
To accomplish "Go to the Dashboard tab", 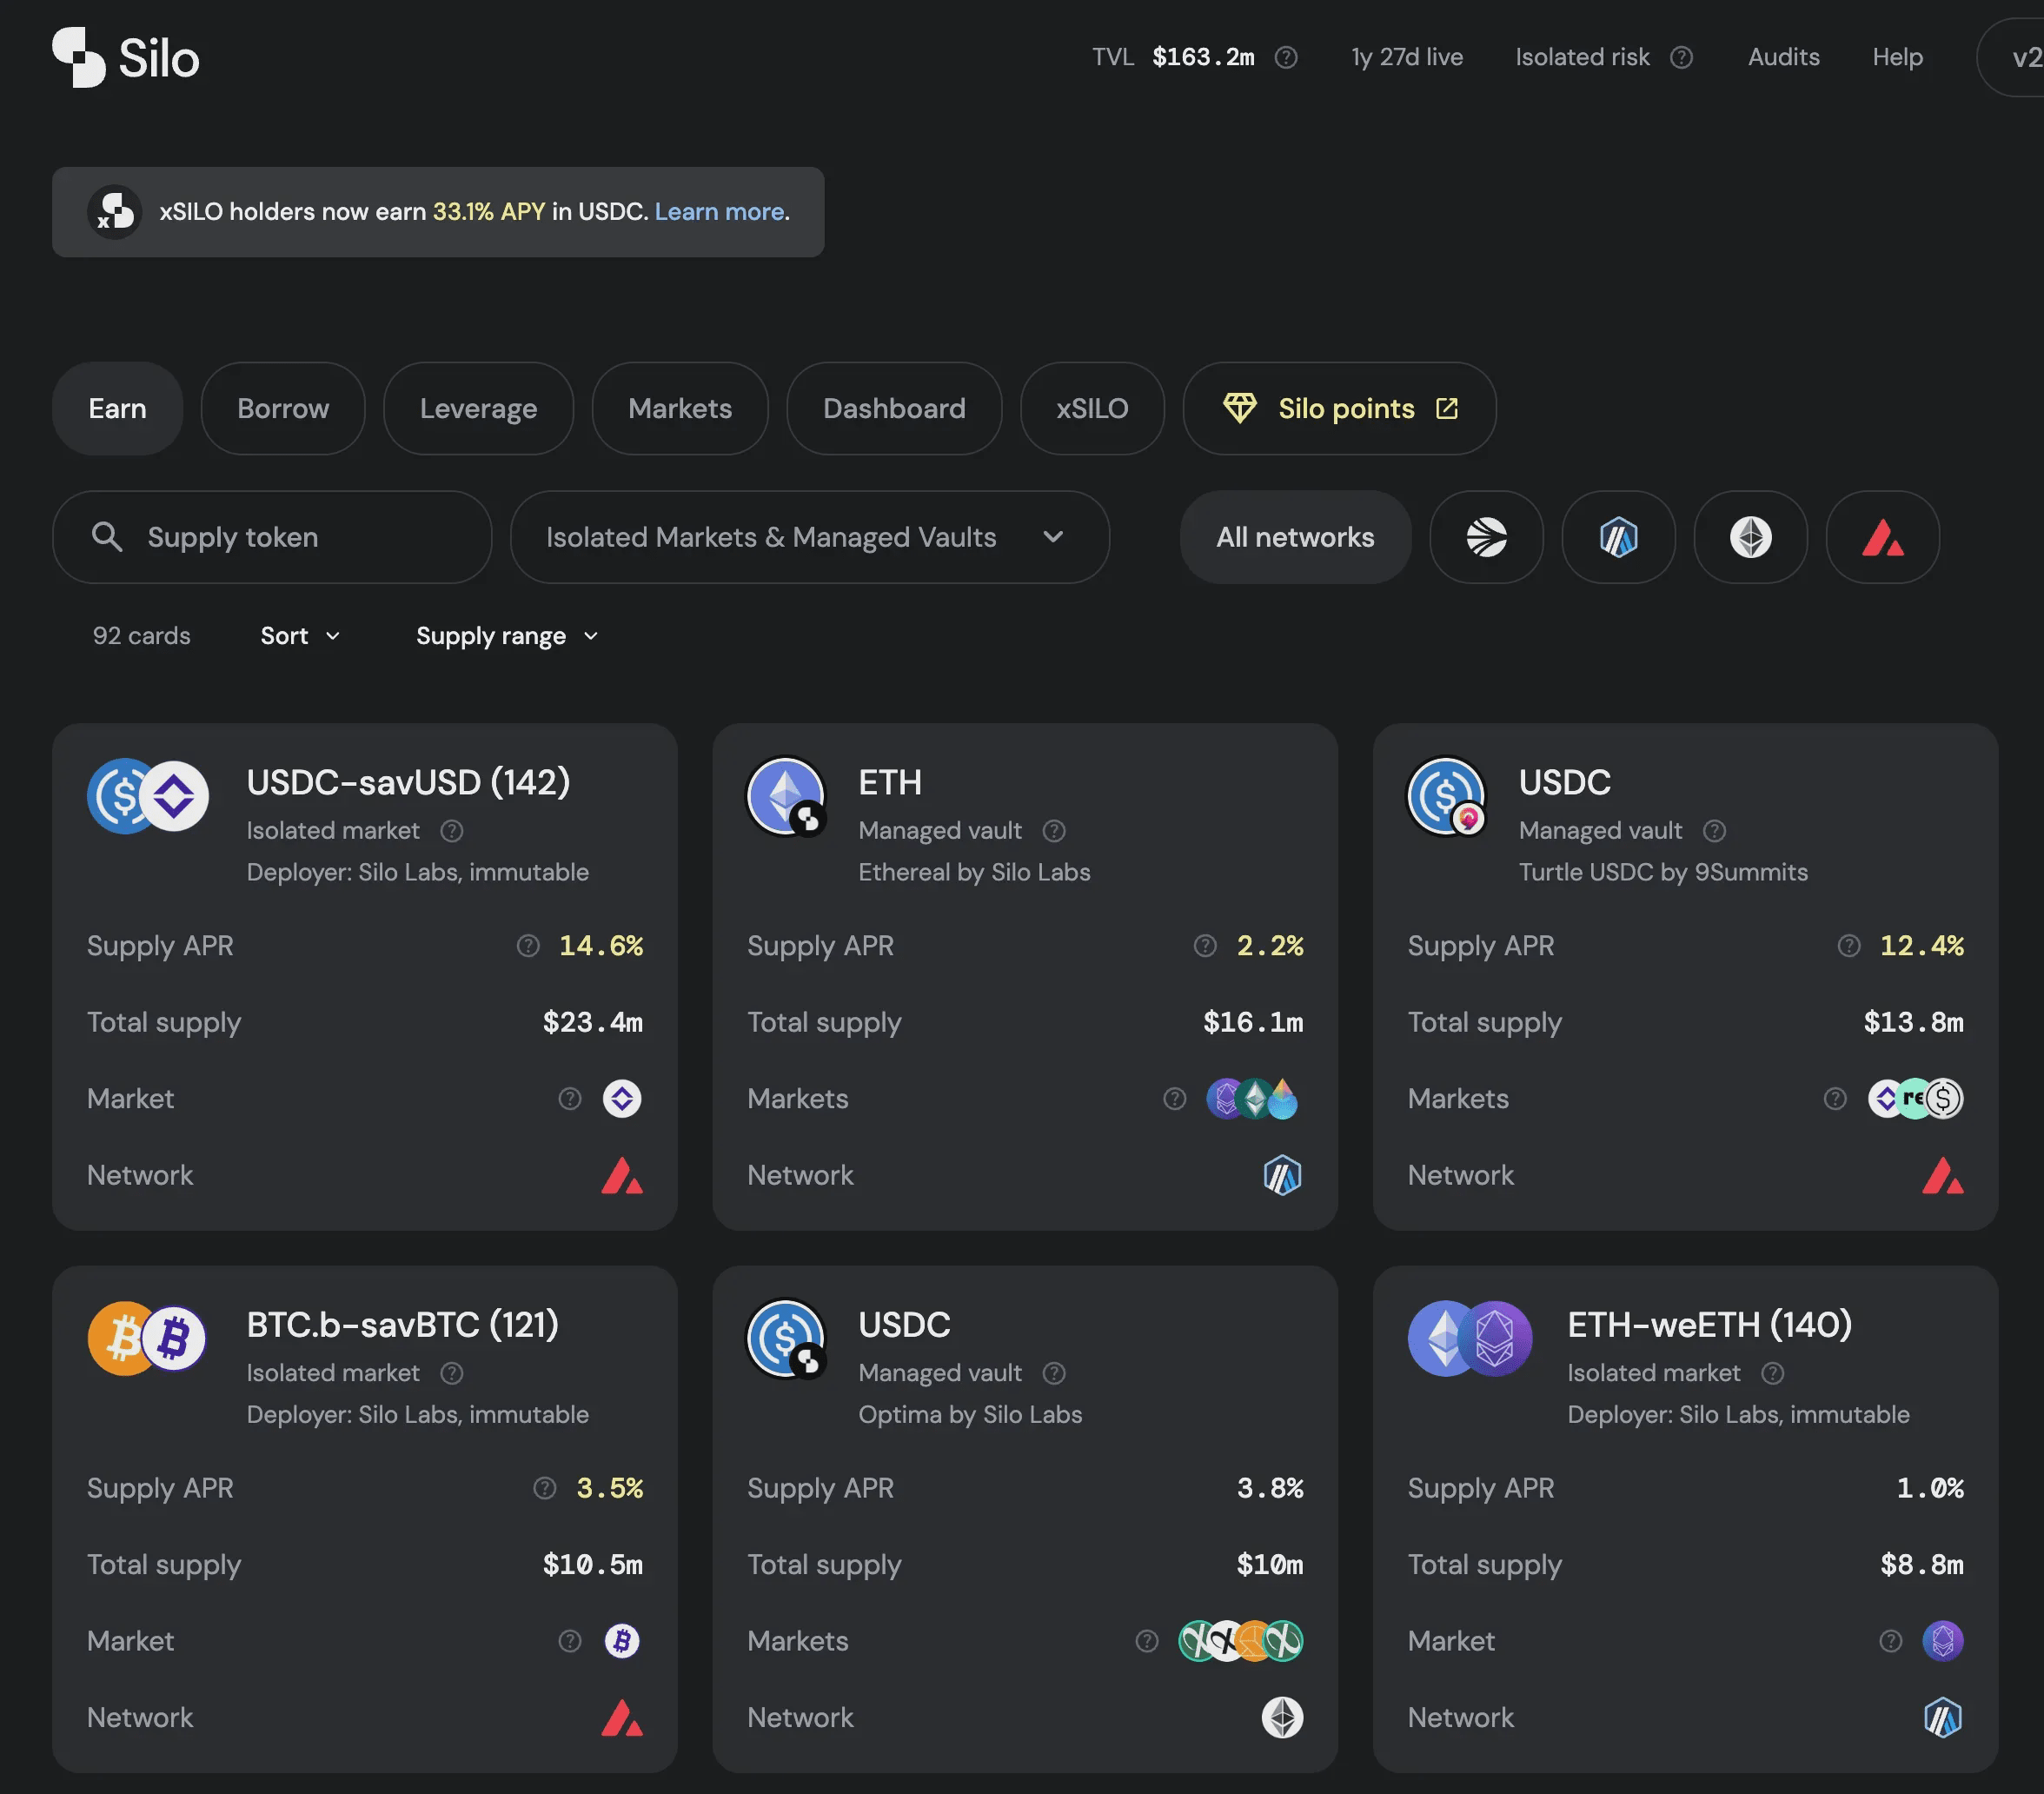I will point(894,409).
